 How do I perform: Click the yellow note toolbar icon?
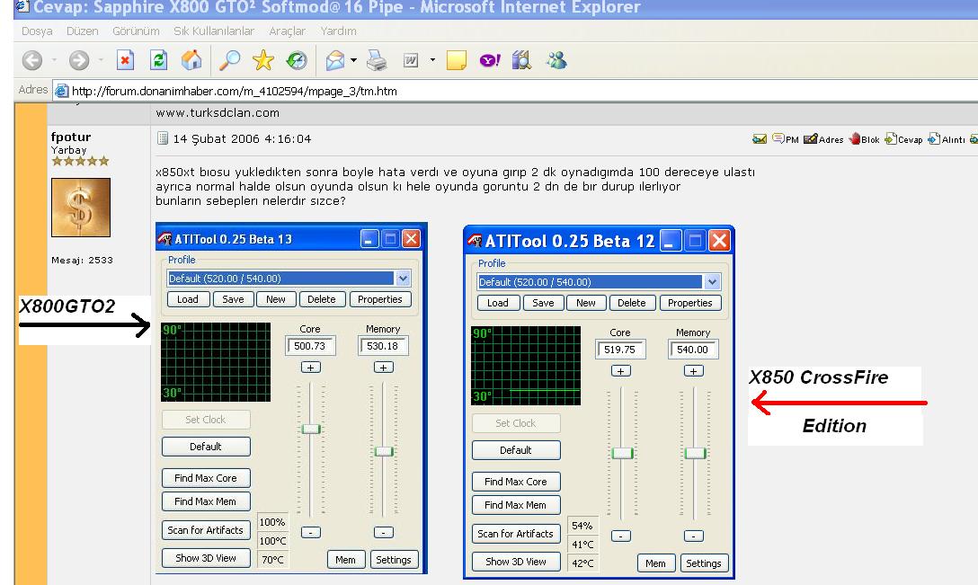point(456,60)
